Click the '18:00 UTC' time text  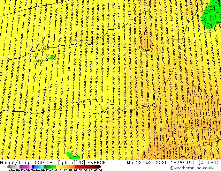coord(184,163)
